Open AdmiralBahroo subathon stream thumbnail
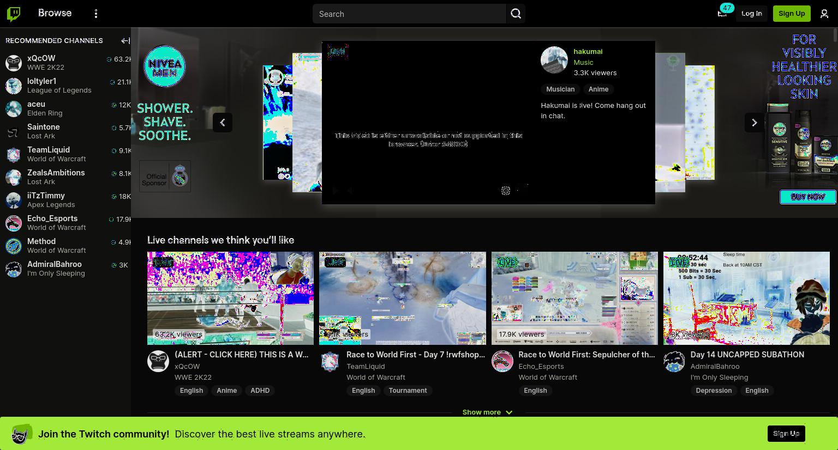The width and height of the screenshot is (838, 450). 746,298
